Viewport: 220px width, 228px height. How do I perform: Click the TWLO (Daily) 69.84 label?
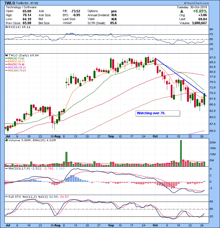pos(24,55)
